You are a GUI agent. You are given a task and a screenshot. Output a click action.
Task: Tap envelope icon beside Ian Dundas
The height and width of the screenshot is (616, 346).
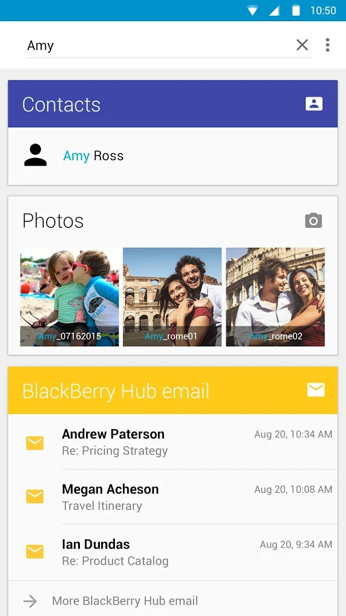coord(35,552)
